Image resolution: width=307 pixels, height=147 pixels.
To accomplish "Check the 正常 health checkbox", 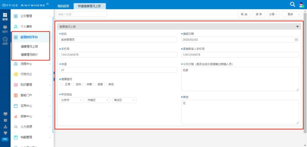I will tap(62, 84).
